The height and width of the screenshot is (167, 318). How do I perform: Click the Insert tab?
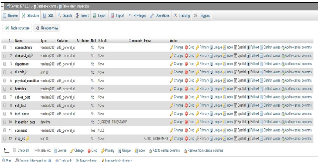point(82,15)
